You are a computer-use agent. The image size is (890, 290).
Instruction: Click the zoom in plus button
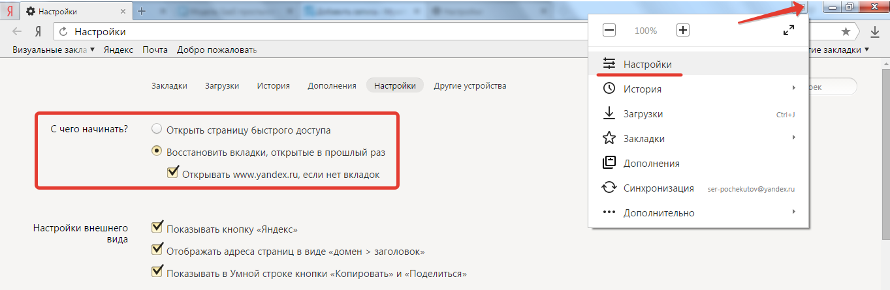(x=683, y=30)
